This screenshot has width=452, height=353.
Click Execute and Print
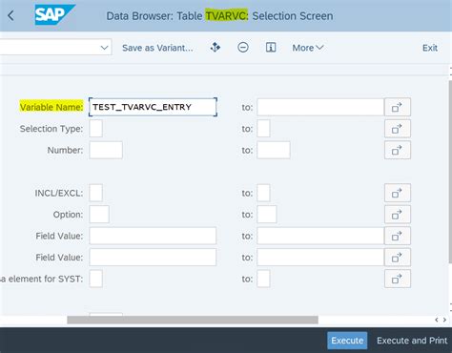click(x=412, y=341)
